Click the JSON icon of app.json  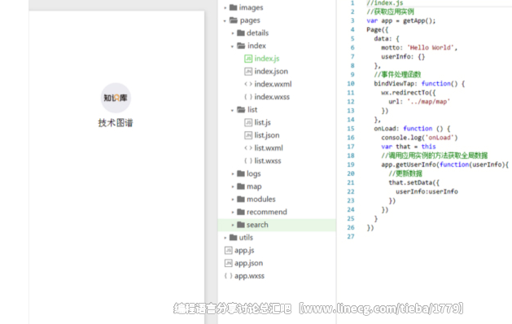[x=228, y=263]
